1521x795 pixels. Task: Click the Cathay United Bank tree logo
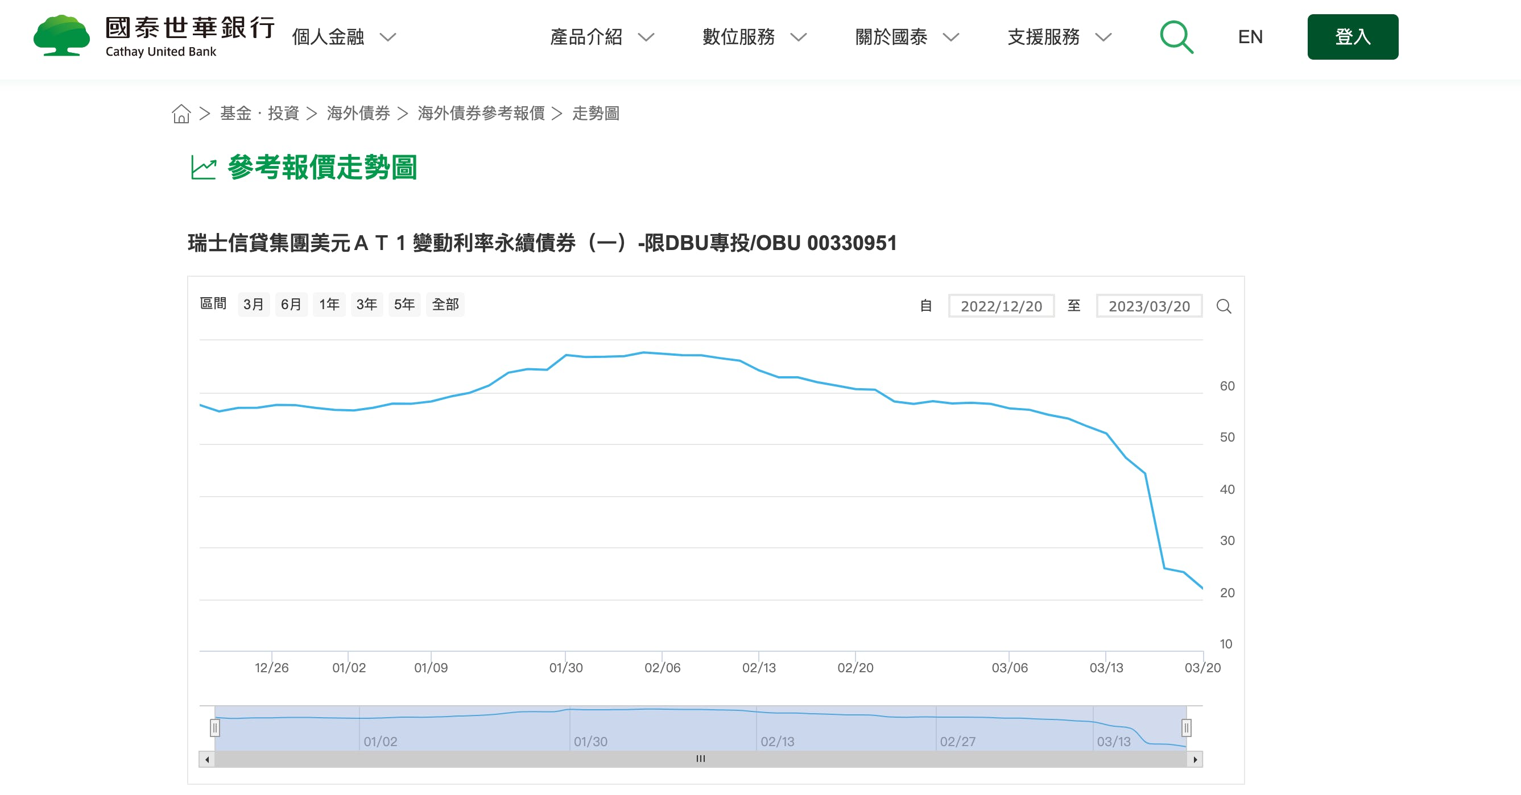(x=62, y=36)
